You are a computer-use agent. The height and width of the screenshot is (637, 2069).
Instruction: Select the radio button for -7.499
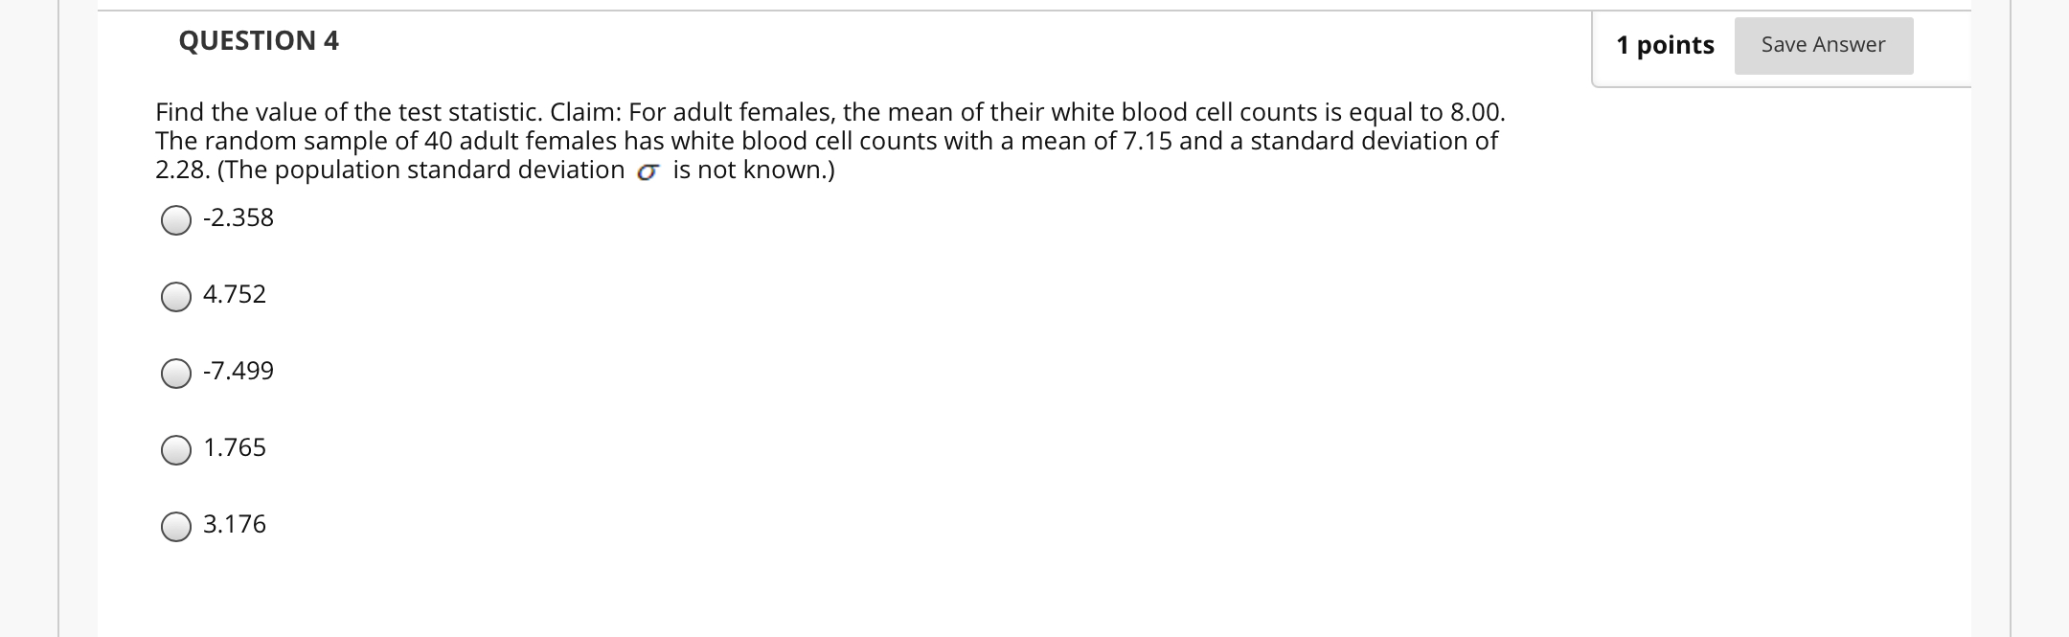(x=175, y=375)
